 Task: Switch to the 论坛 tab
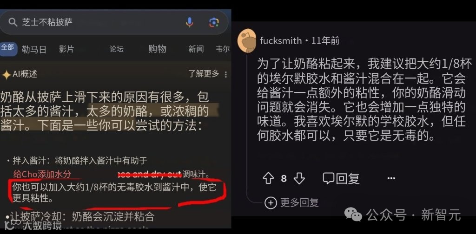click(x=117, y=49)
